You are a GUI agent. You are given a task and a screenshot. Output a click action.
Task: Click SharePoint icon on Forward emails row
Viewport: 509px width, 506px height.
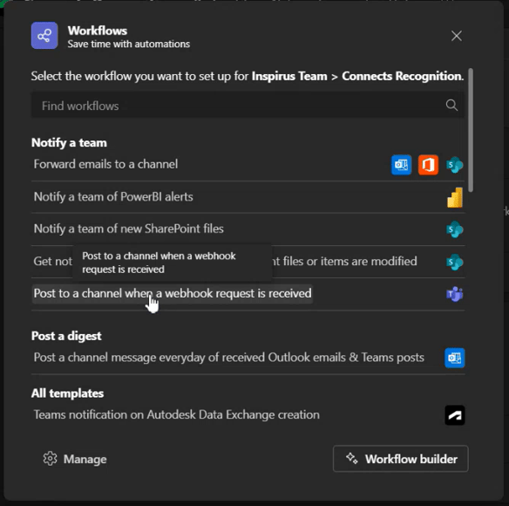tap(455, 165)
